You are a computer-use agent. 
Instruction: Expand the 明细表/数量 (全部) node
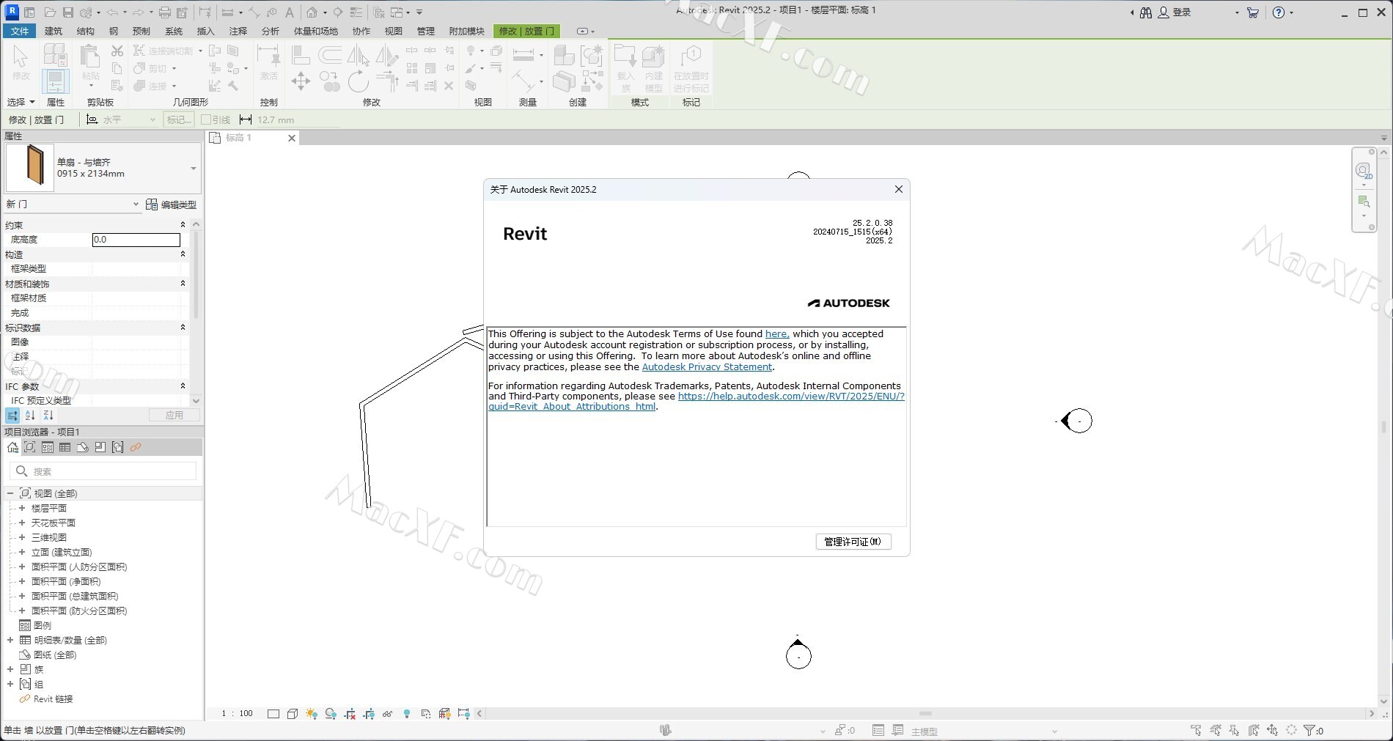click(10, 640)
